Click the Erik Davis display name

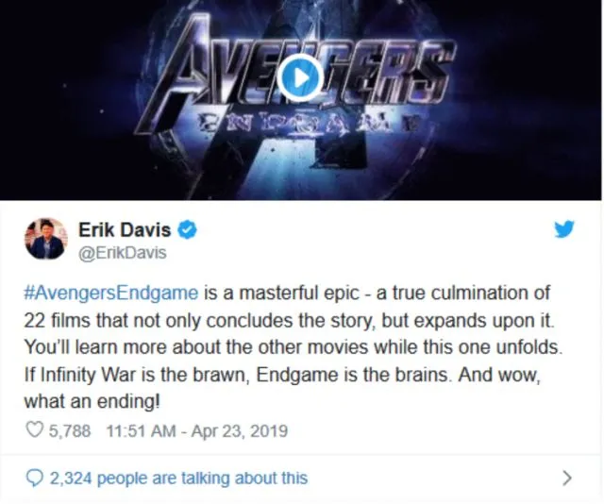point(125,230)
